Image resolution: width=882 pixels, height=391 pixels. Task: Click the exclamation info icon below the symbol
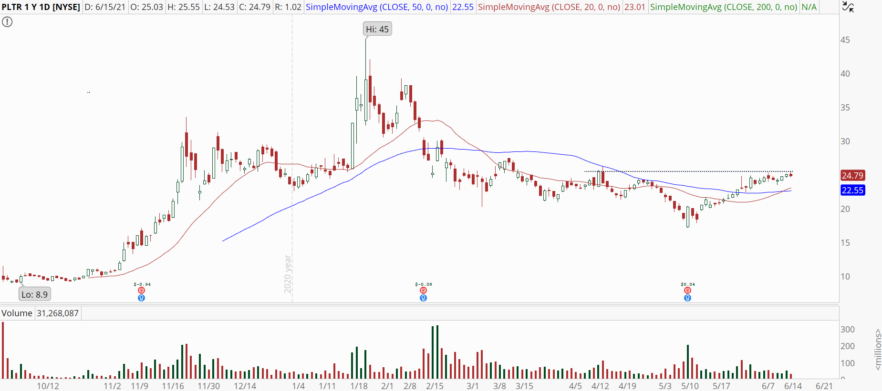point(7,22)
